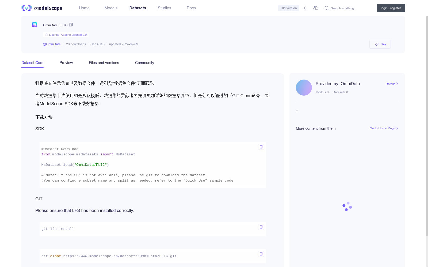Switch to Old version
The height and width of the screenshot is (267, 428).
[x=289, y=8]
